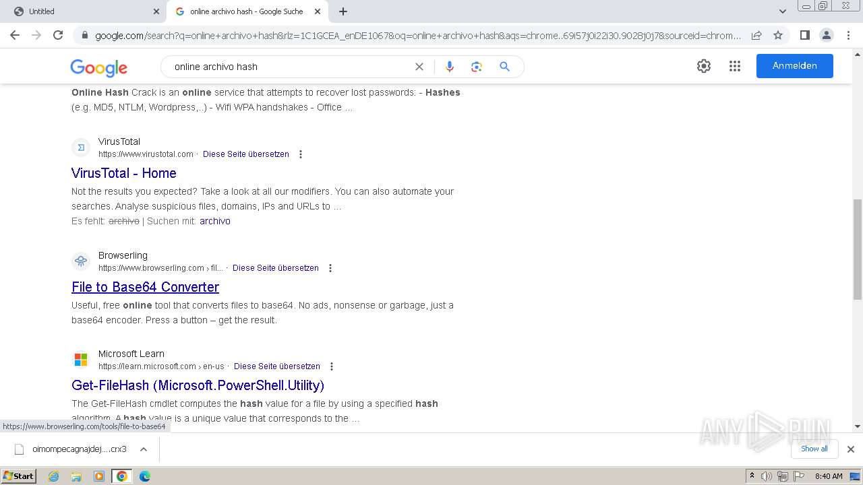This screenshot has width=863, height=485.
Task: Clear the search box with the X
Action: tap(419, 67)
